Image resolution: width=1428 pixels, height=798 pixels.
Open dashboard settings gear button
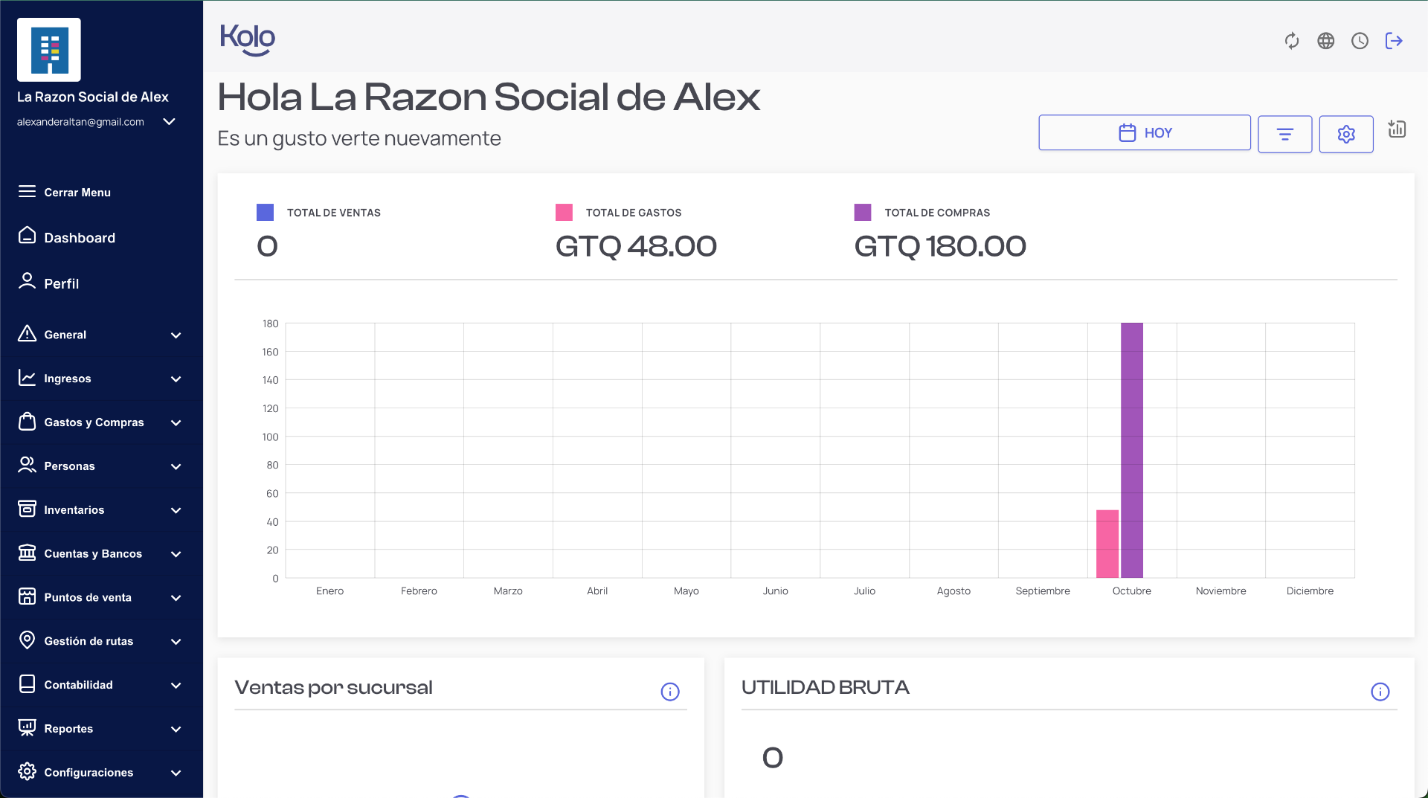1346,134
